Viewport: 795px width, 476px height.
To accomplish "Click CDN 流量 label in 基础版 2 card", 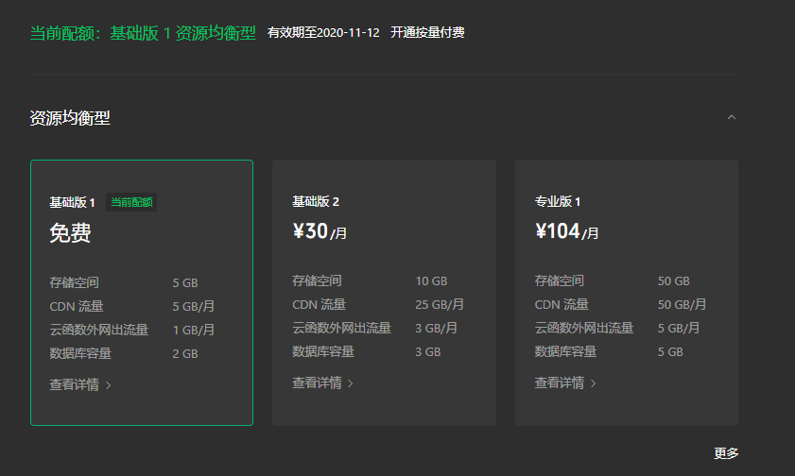I will pos(319,304).
